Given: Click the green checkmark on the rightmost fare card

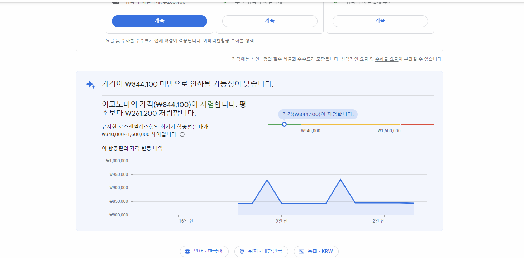Looking at the screenshot, I should click(335, 2).
